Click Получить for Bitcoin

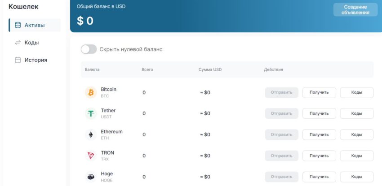pos(319,93)
